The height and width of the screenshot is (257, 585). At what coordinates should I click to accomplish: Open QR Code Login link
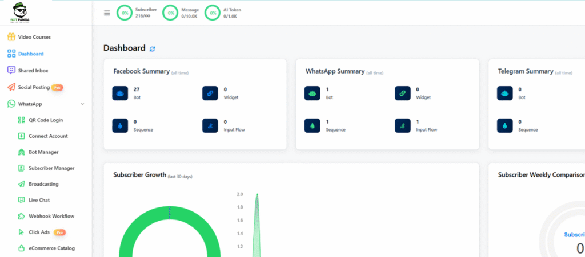(46, 120)
